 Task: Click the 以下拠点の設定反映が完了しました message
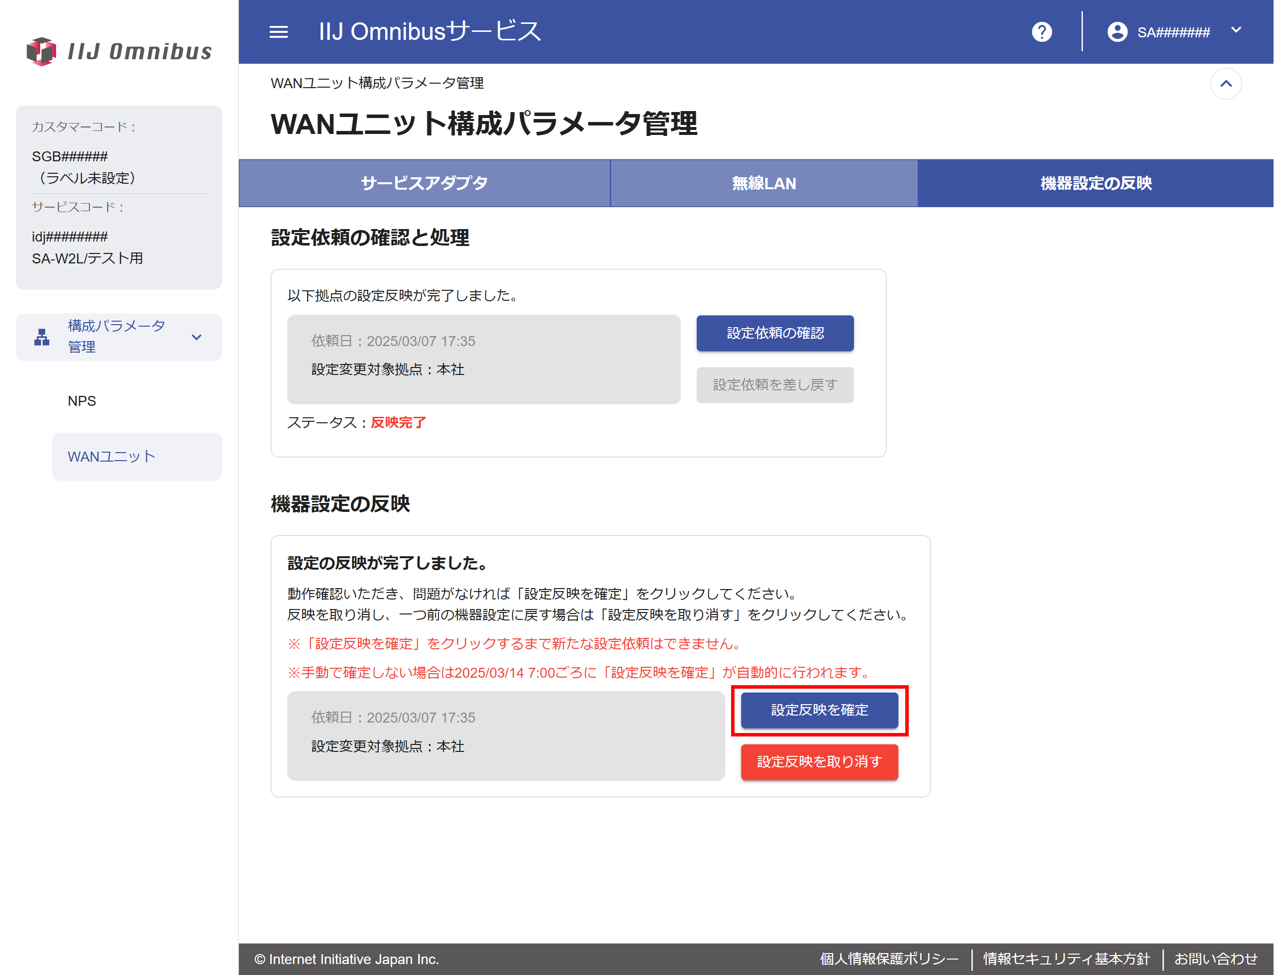[x=403, y=296]
